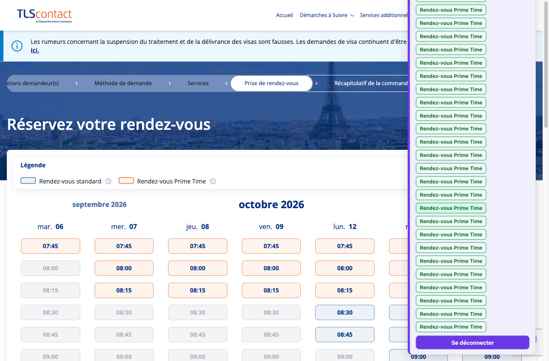Select the standard 08:45 slot on lun. 12
The height and width of the screenshot is (361, 549).
click(x=345, y=335)
